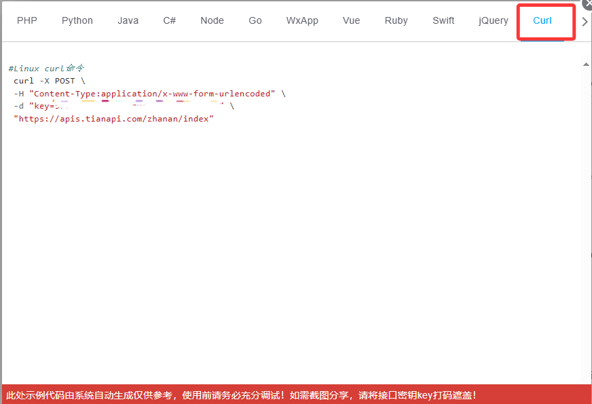
Task: Click the Content-Type header line in code
Action: click(149, 94)
